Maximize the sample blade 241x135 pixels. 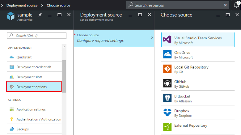point(60,14)
